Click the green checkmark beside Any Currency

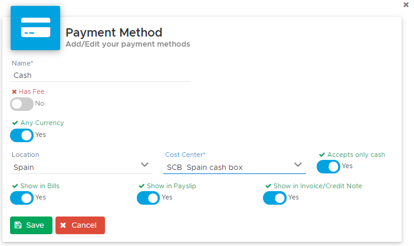[x=15, y=123]
